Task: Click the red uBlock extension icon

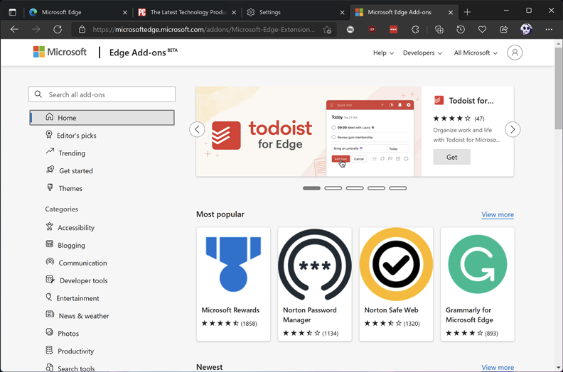Action: pos(372,29)
